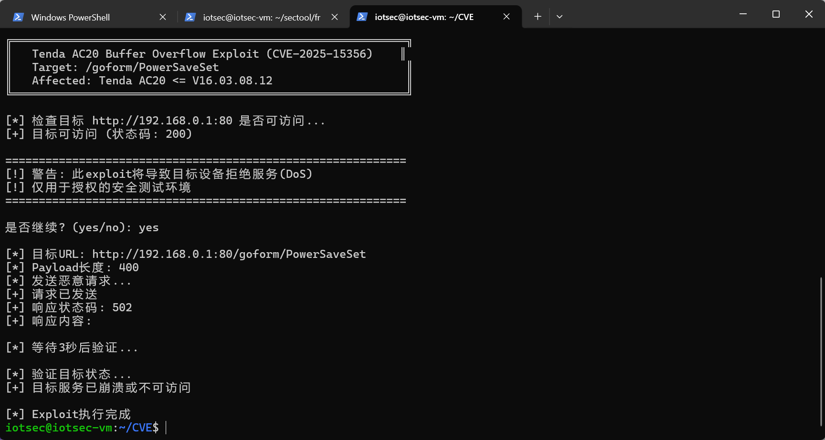Screen dimensions: 825x440
Task: Click the 'Affected: Tenda AC20 <= V16.03.08.12' line
Action: point(152,81)
